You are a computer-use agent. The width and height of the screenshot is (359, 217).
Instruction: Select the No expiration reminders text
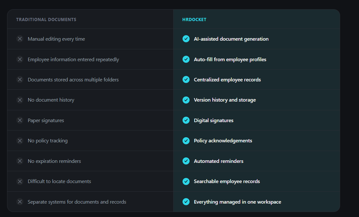click(54, 161)
